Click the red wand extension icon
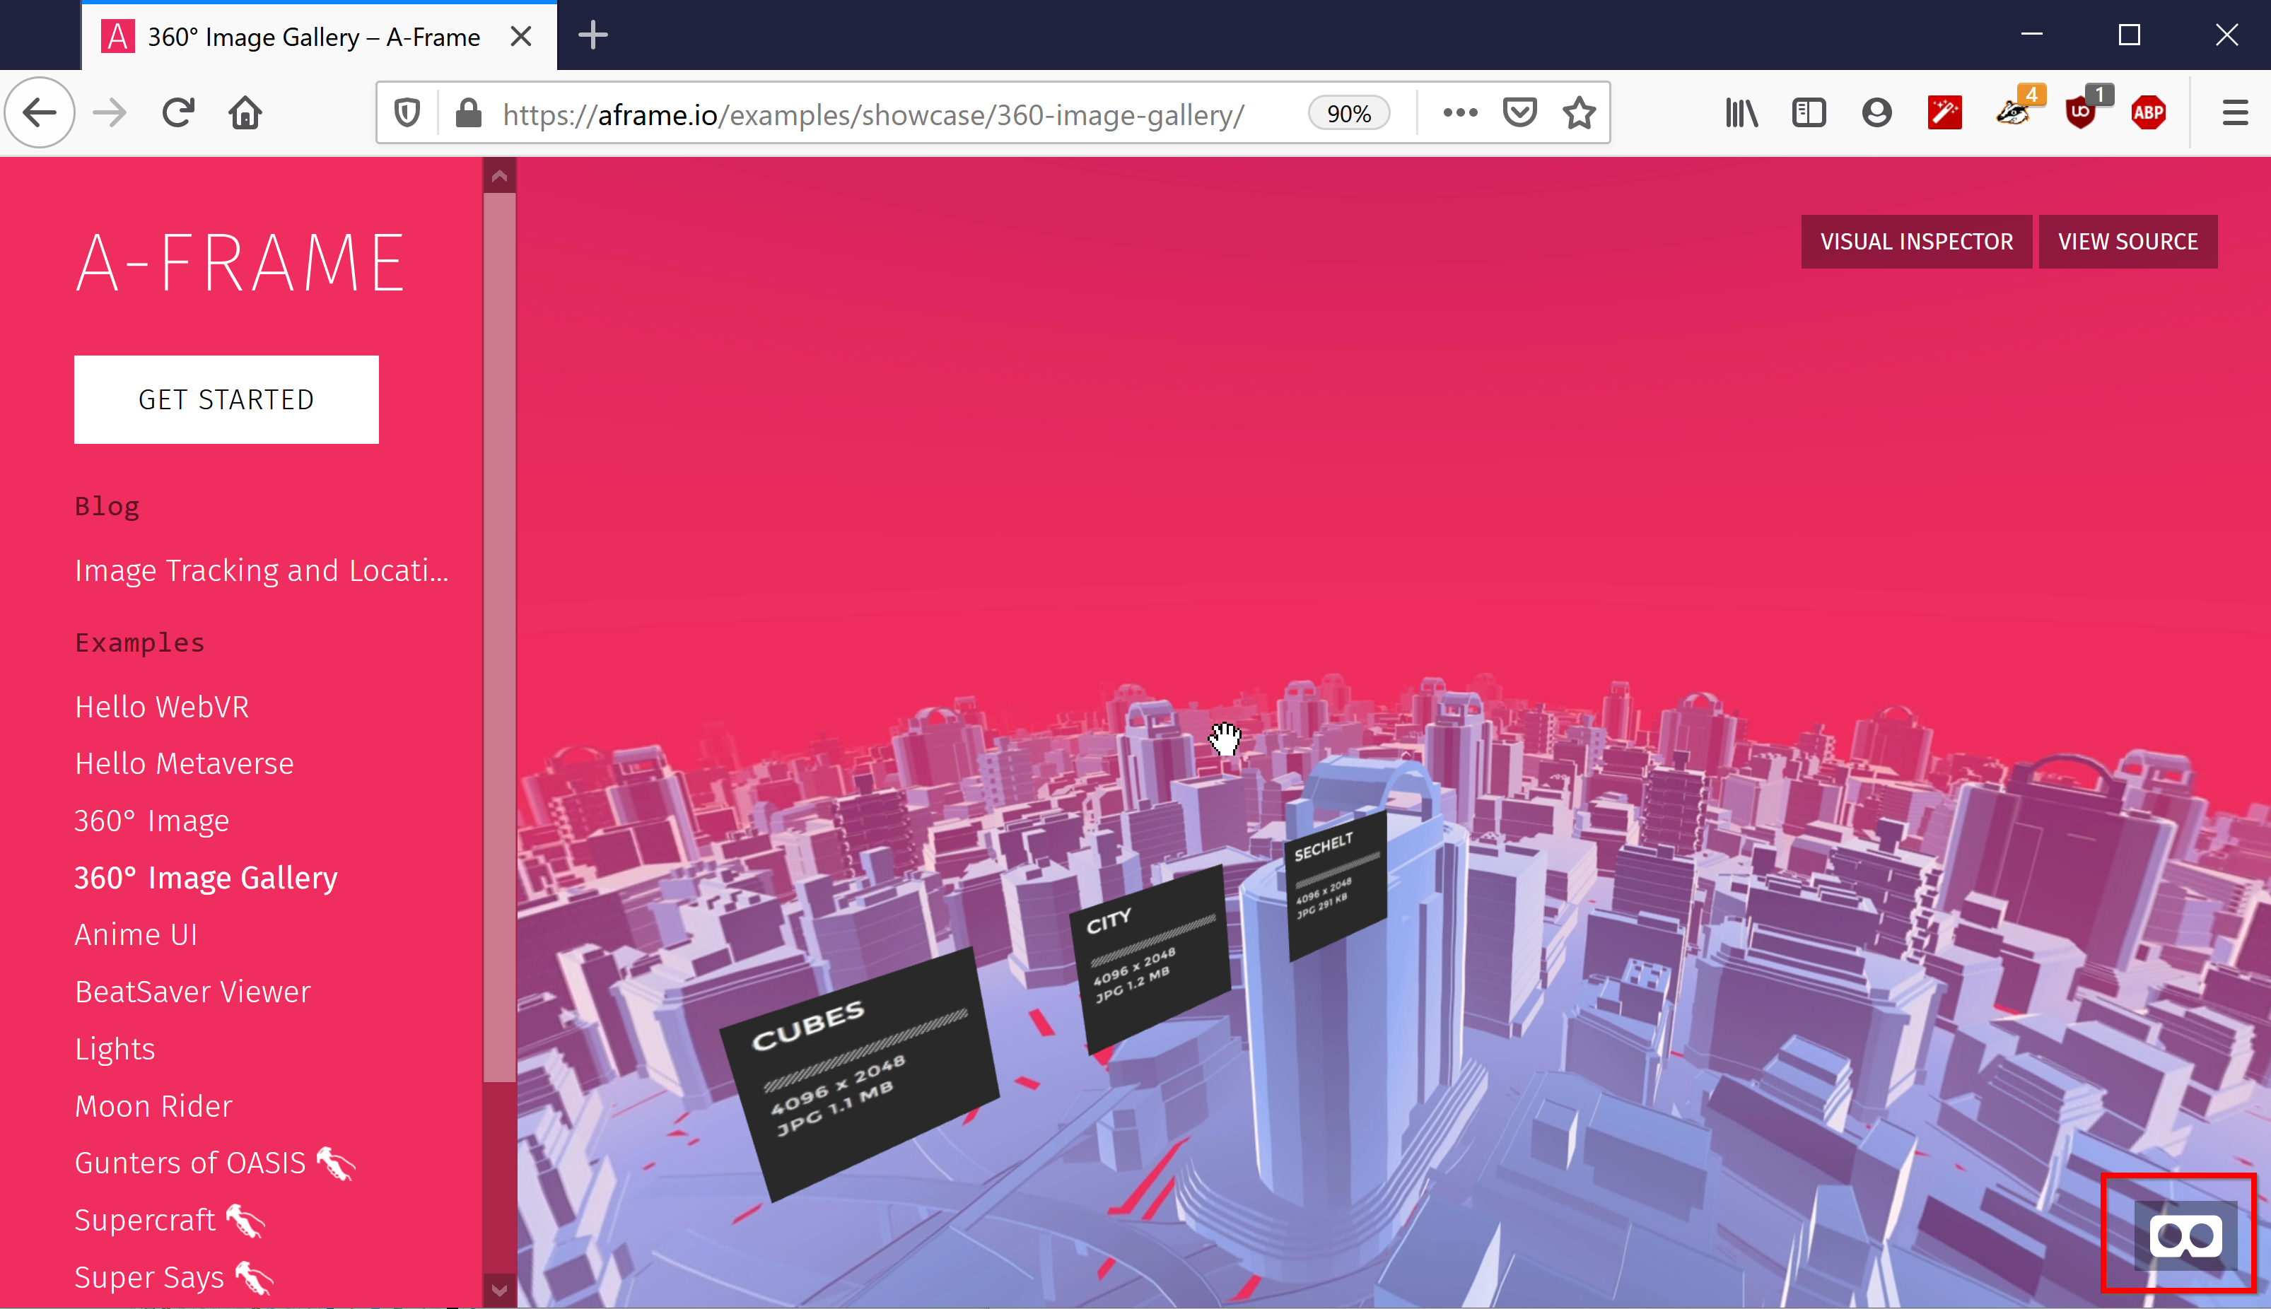 pos(1944,112)
